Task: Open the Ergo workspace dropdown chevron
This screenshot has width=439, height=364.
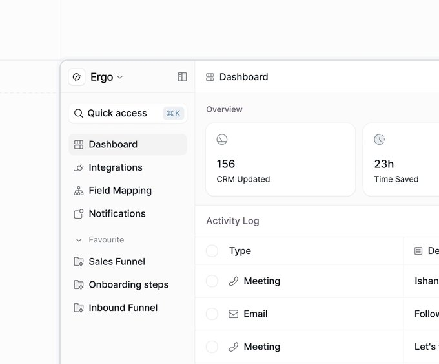Action: (x=120, y=77)
